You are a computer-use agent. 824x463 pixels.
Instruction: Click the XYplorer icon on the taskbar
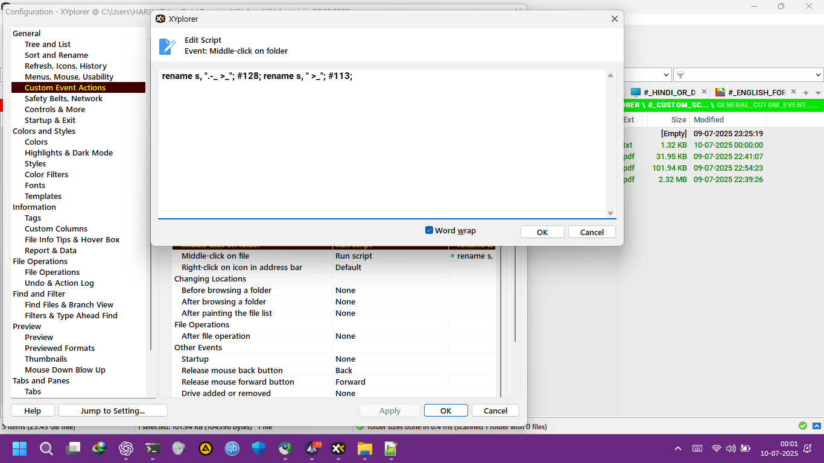pos(338,449)
